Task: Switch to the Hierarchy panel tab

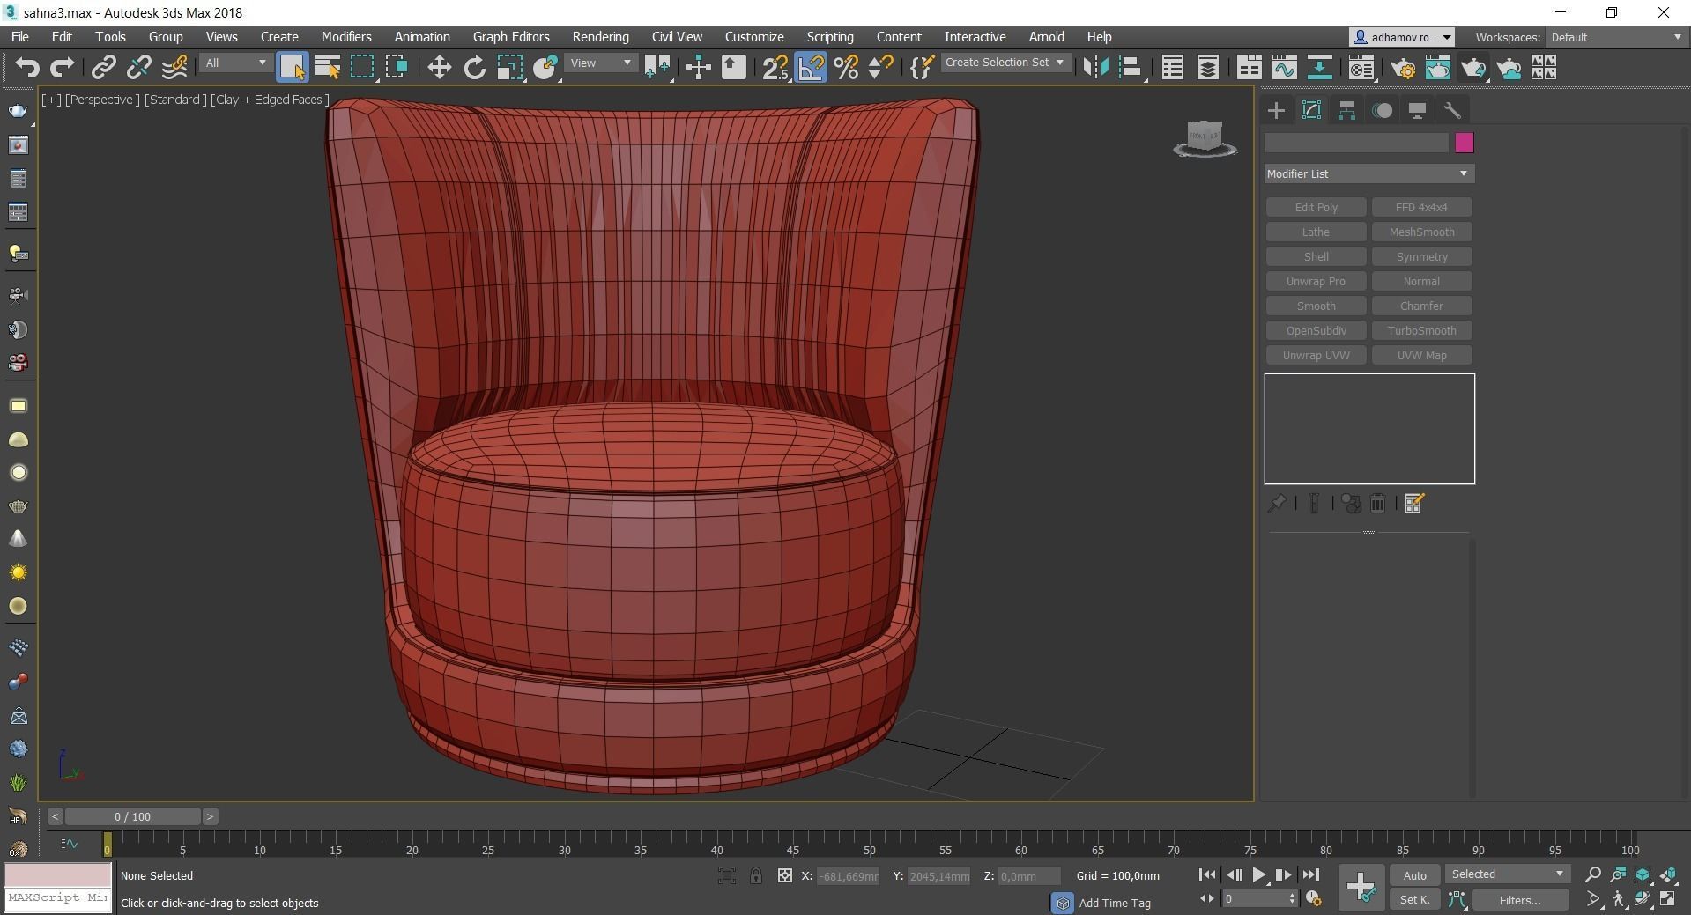Action: click(1346, 110)
